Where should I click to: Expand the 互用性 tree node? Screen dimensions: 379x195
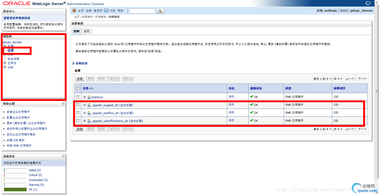(4, 63)
